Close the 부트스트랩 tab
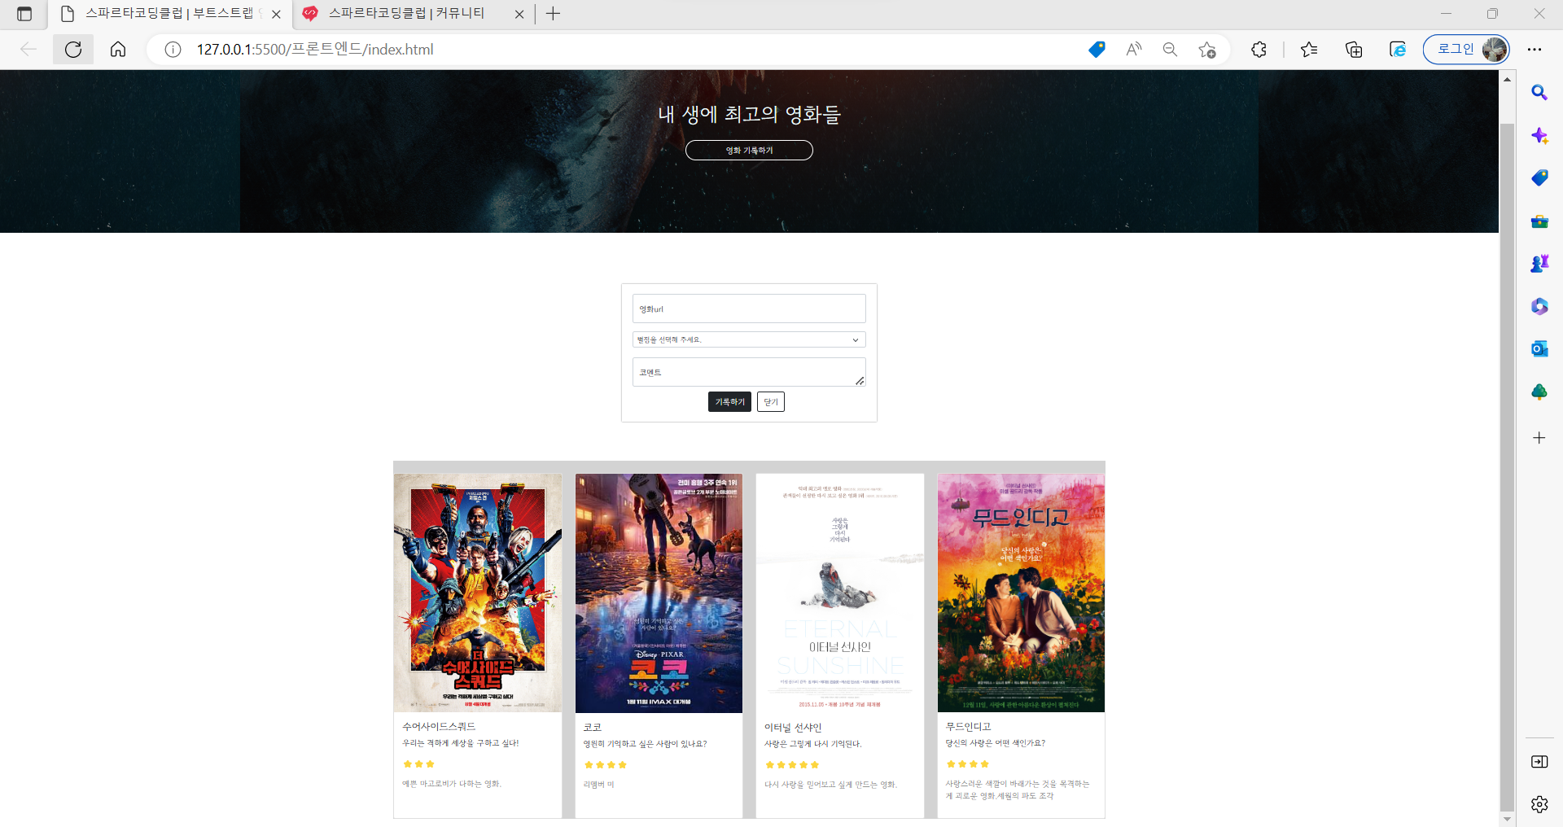This screenshot has height=827, width=1563. [276, 14]
